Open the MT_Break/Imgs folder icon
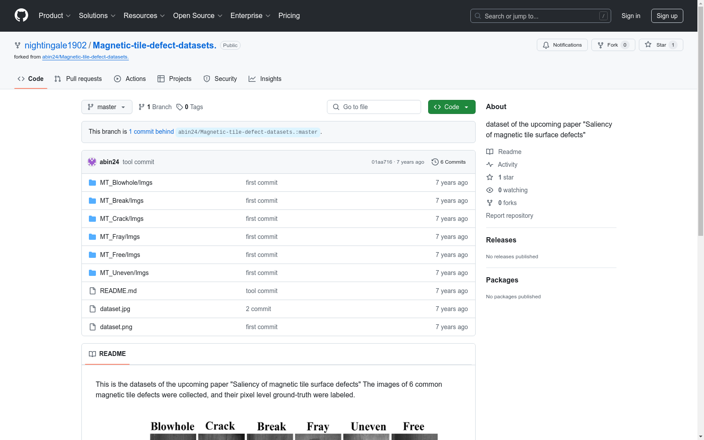 (92, 201)
